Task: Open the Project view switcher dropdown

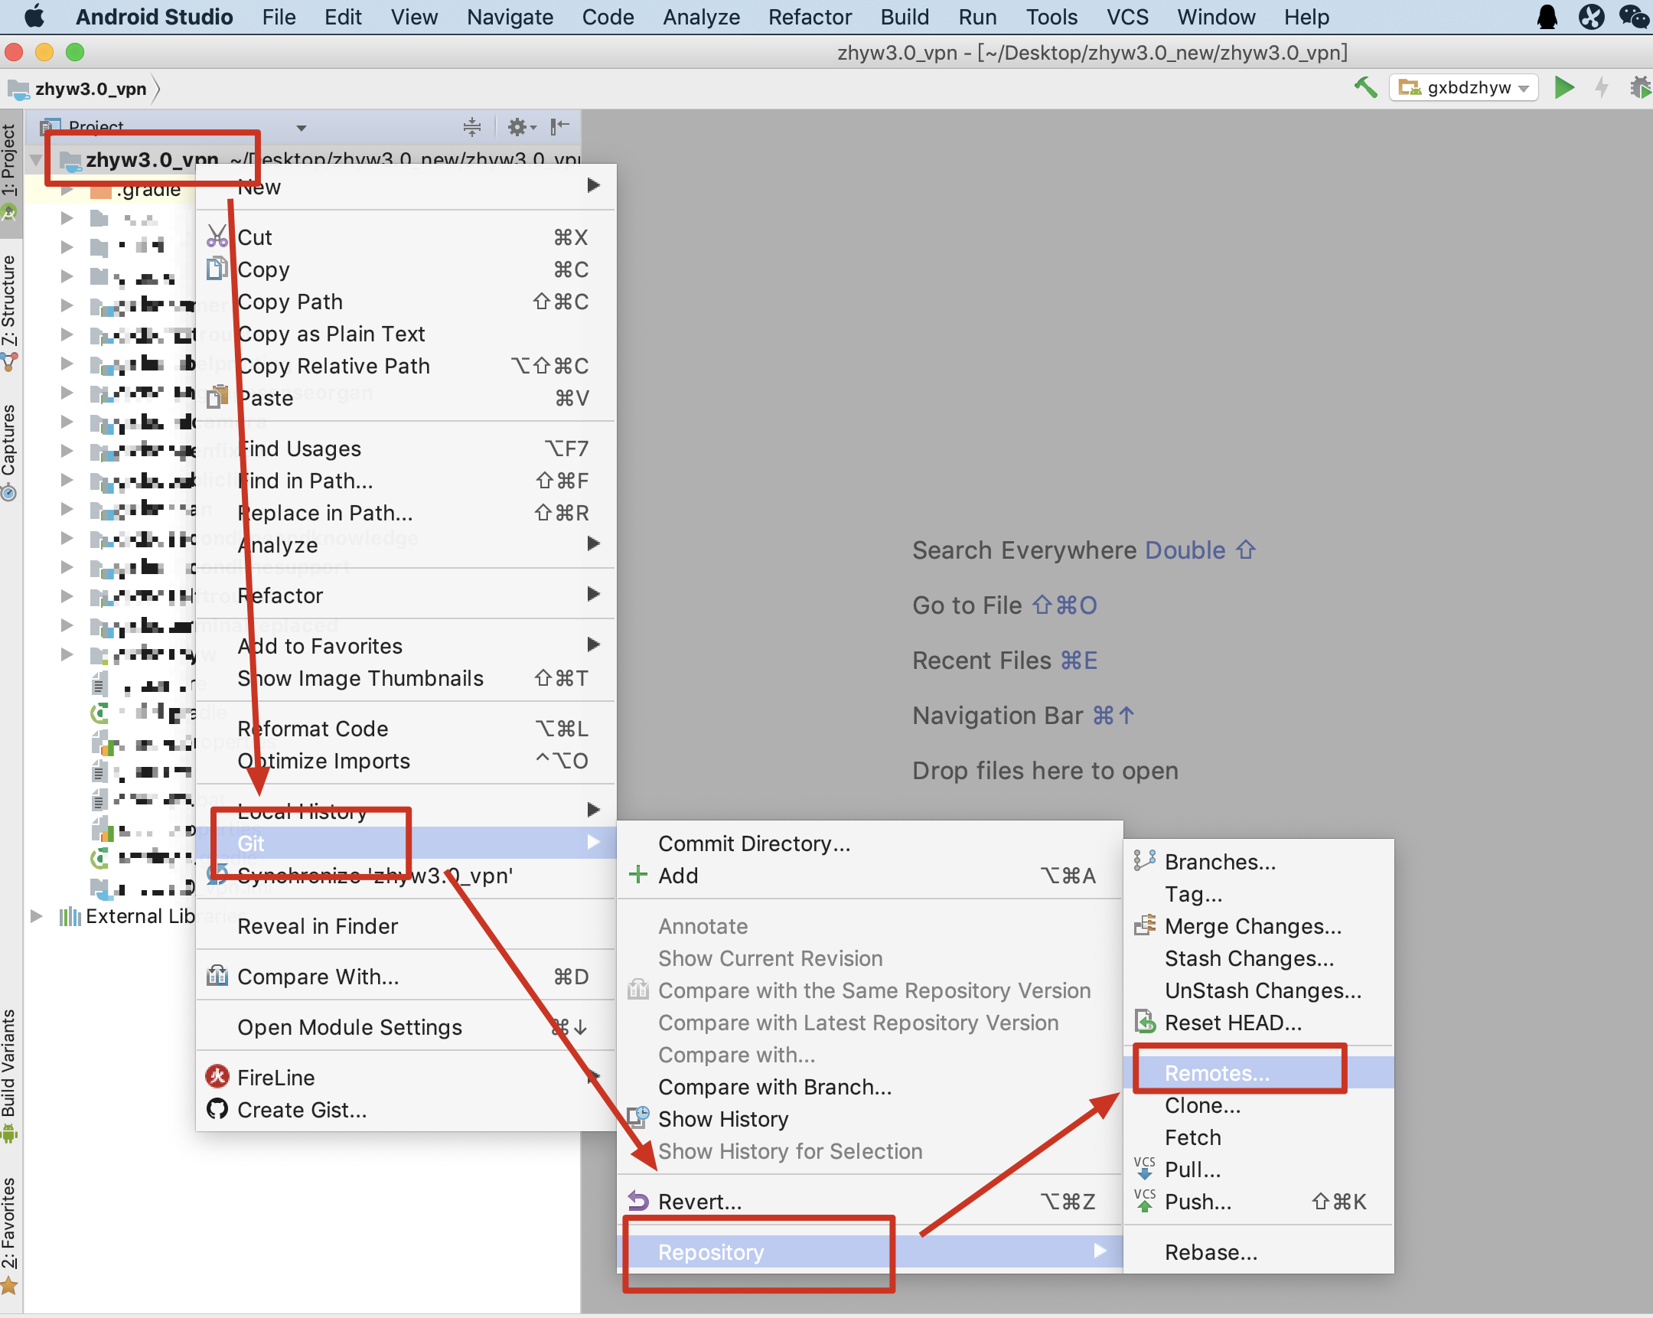Action: click(301, 126)
